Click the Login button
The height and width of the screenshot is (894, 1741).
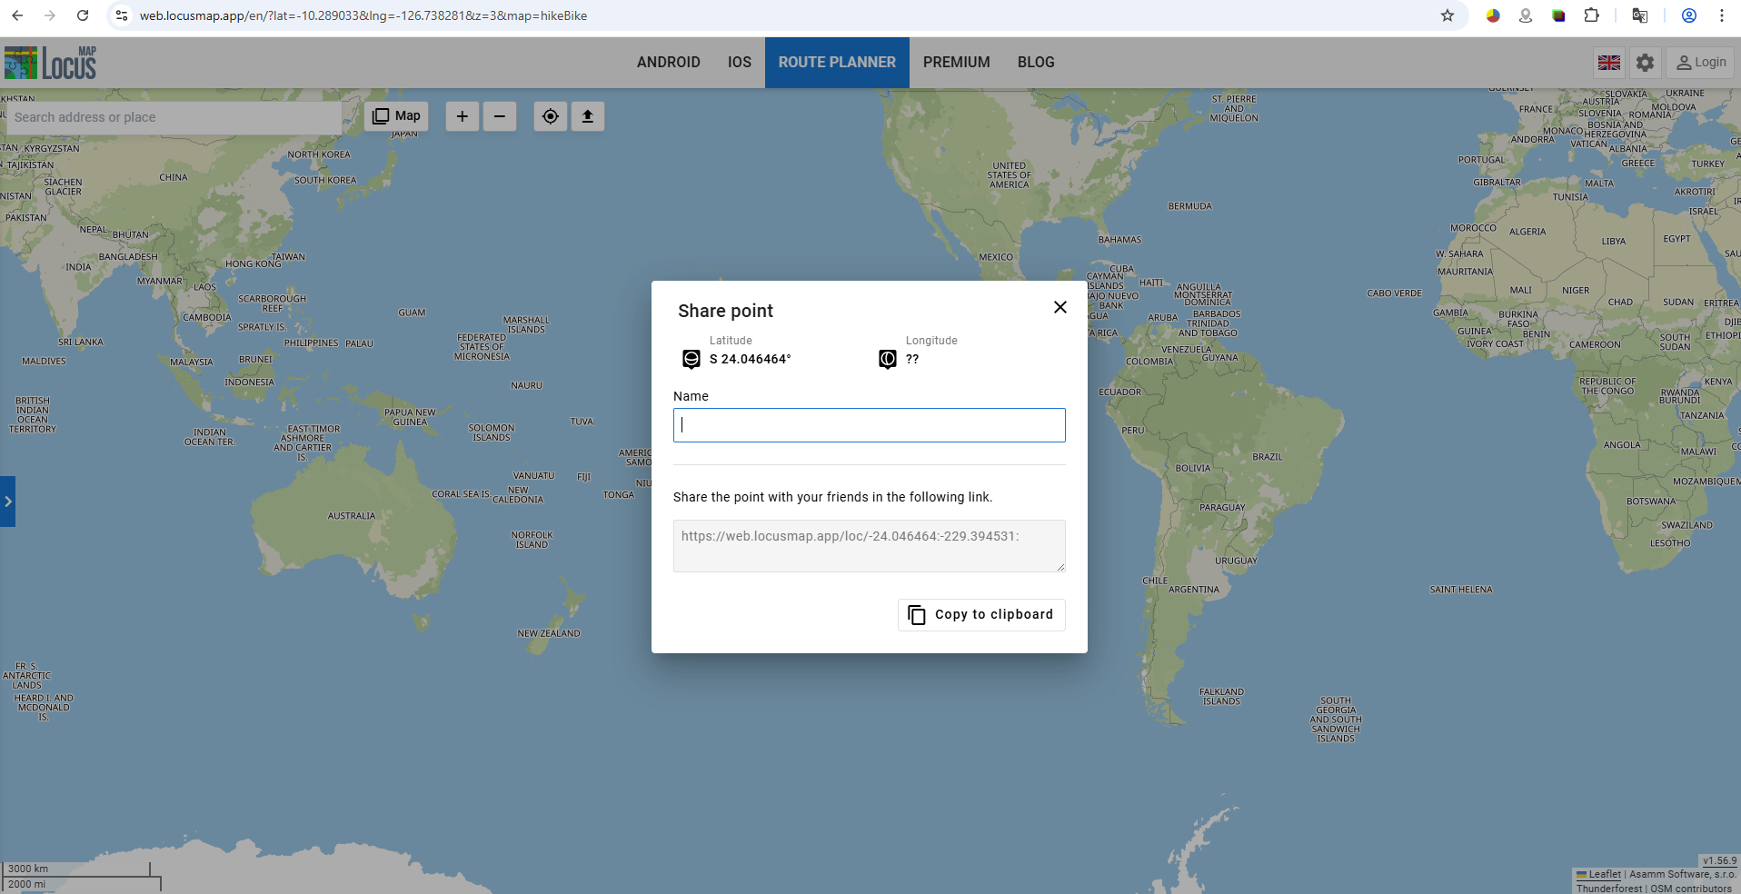coord(1701,63)
